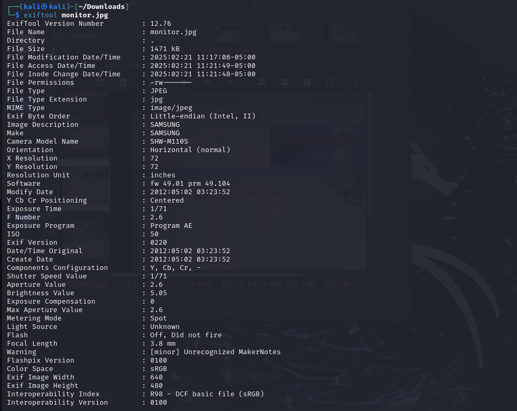Select the metering mode 'Spot'
The width and height of the screenshot is (517, 411).
(x=159, y=318)
